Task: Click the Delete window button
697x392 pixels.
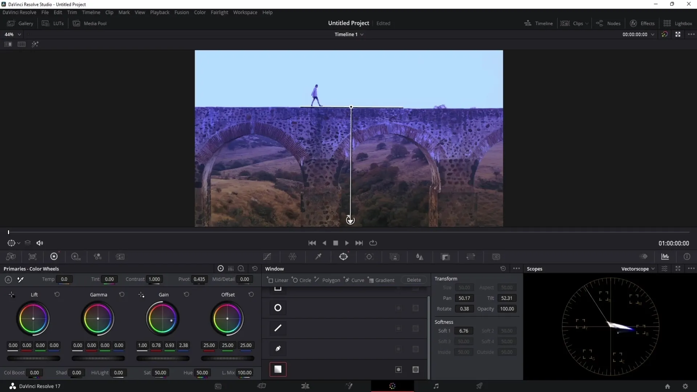Action: 413,280
